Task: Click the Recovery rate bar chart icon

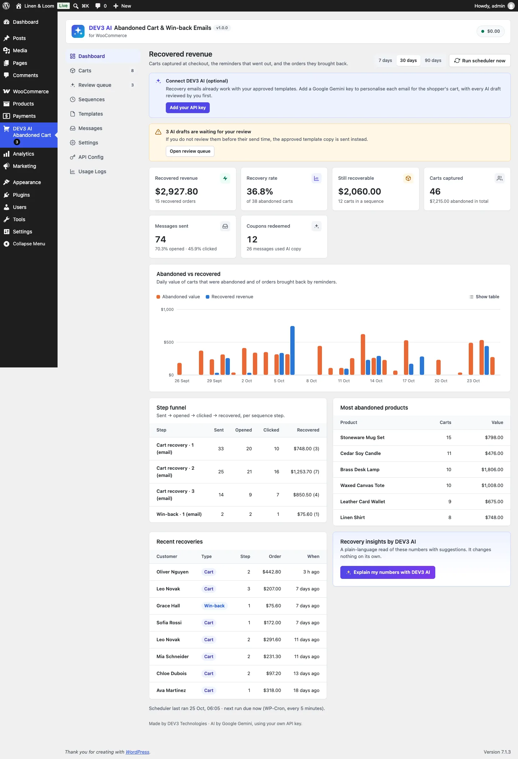Action: click(x=317, y=178)
